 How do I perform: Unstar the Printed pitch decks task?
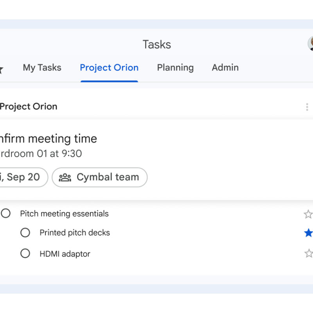308,233
